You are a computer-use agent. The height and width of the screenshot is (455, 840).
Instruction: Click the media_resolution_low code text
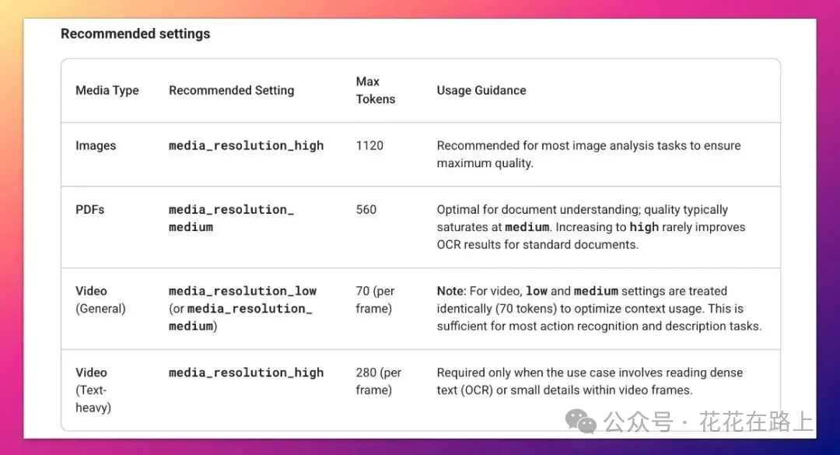tap(243, 291)
